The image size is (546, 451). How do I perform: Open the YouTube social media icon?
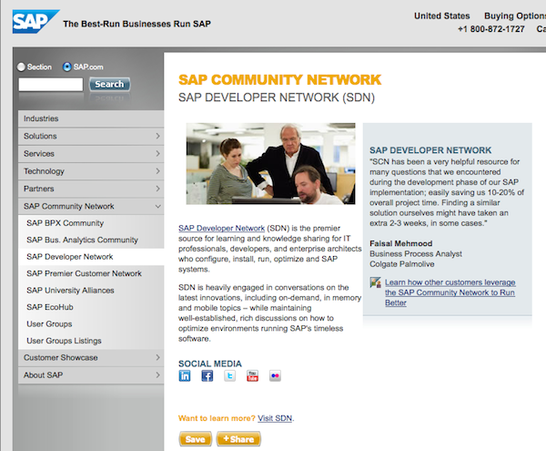252,375
